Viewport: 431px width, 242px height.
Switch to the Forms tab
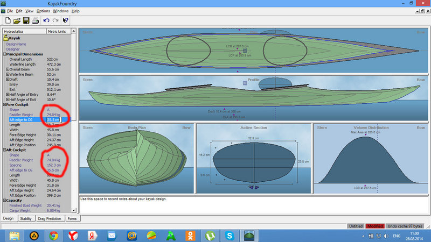(72, 219)
